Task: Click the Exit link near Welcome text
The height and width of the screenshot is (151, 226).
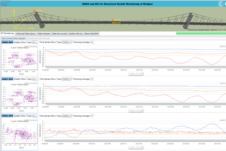Action: (220, 30)
